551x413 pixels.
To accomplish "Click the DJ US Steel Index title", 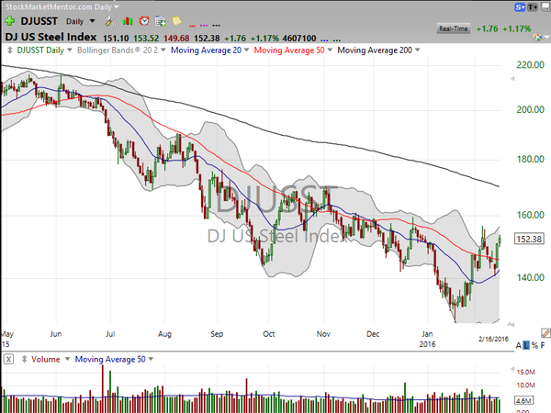I will [x=51, y=37].
